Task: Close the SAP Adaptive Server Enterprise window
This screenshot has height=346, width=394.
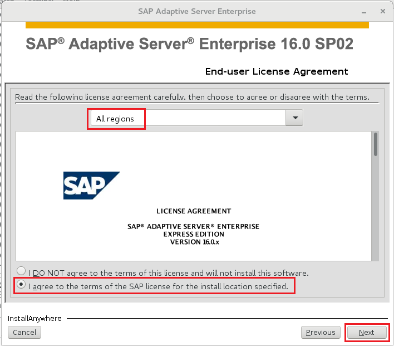Action: coord(383,11)
